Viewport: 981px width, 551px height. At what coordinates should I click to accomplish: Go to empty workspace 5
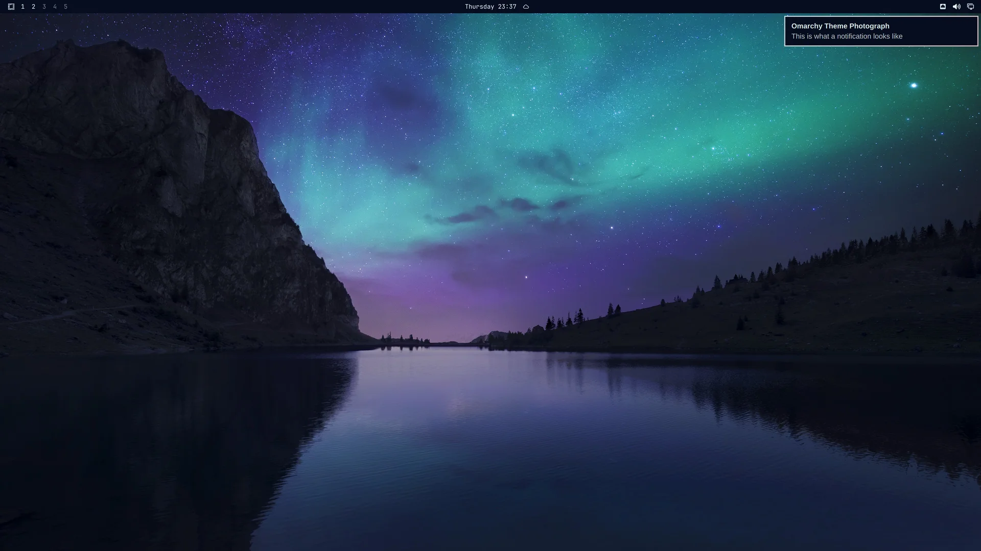pos(65,7)
